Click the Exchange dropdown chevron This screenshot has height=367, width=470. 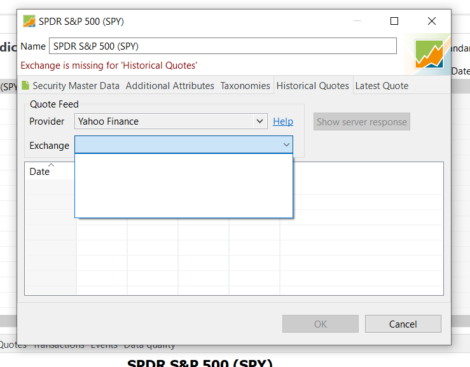(x=286, y=145)
